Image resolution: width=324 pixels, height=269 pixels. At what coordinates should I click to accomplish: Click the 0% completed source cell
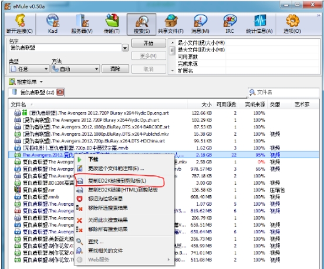pyautogui.click(x=261, y=162)
